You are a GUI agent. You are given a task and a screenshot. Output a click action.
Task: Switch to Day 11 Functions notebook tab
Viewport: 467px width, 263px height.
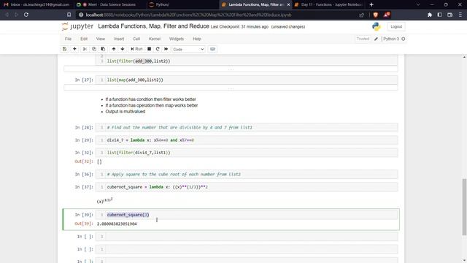329,5
